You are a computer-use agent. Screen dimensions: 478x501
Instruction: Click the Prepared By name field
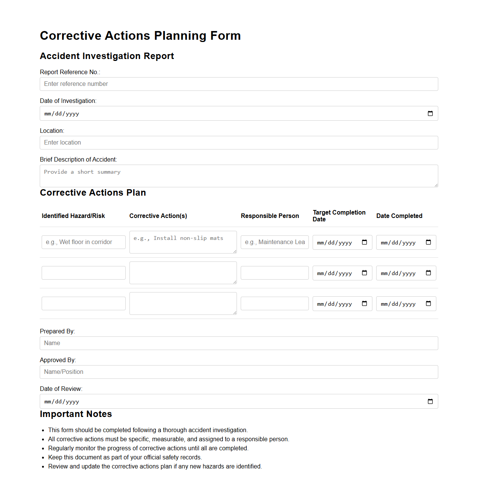239,343
